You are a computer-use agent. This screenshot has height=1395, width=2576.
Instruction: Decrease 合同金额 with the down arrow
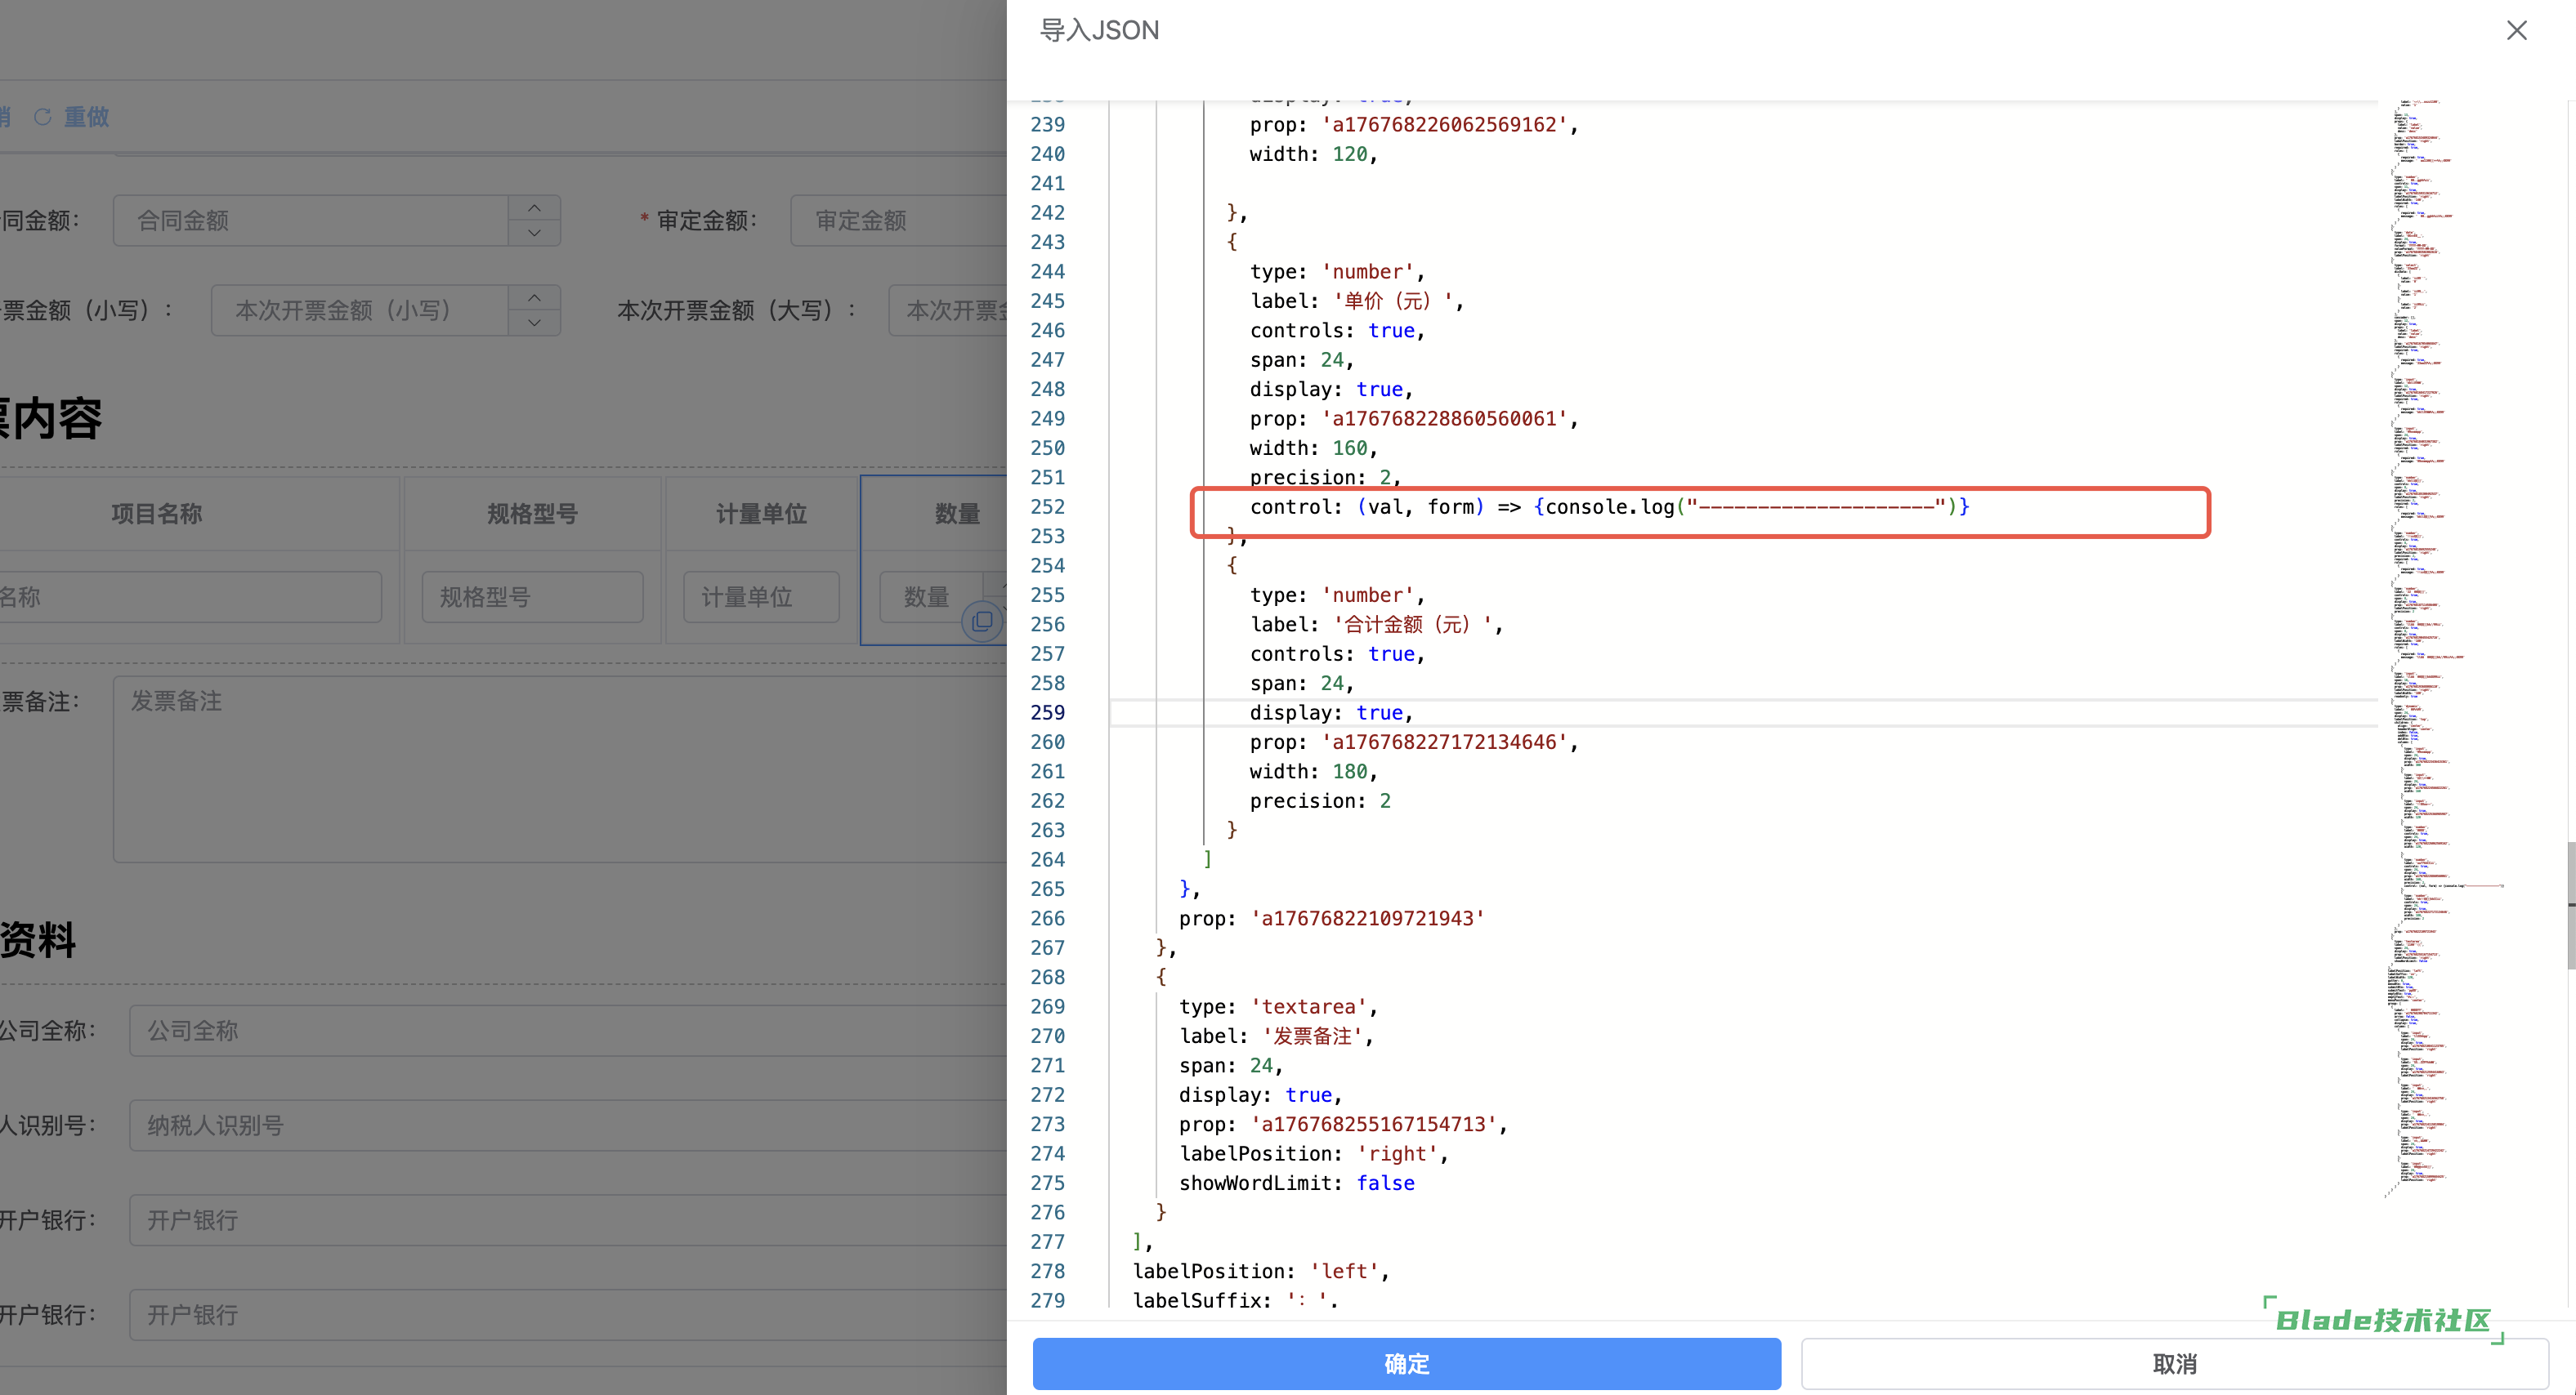(534, 233)
